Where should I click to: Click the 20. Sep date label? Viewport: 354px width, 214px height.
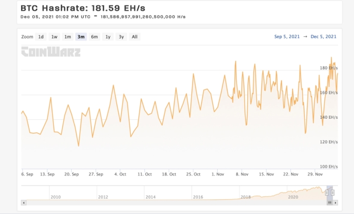coord(72,174)
